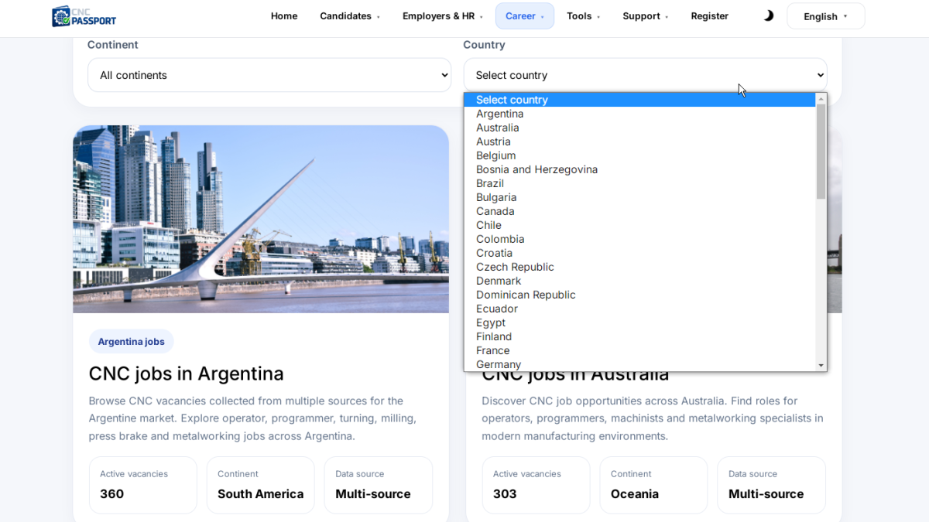Open the English language selector
The width and height of the screenshot is (929, 522).
coord(825,16)
